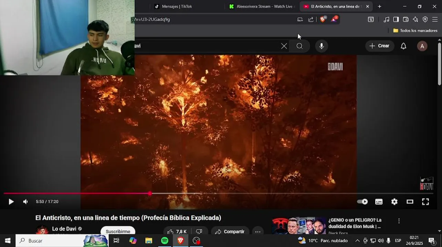The width and height of the screenshot is (442, 247).
Task: Open Todos los marcadores folder
Action: click(415, 31)
